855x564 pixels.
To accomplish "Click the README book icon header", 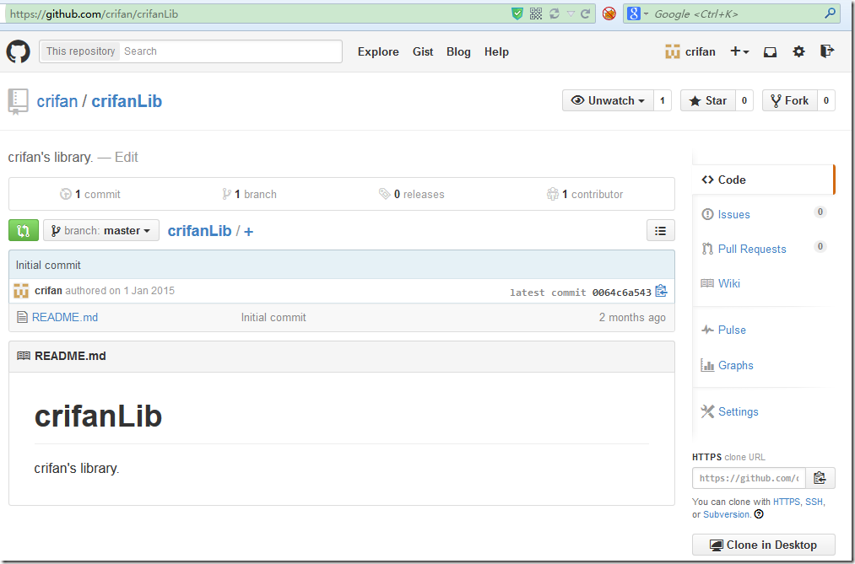I will 24,356.
